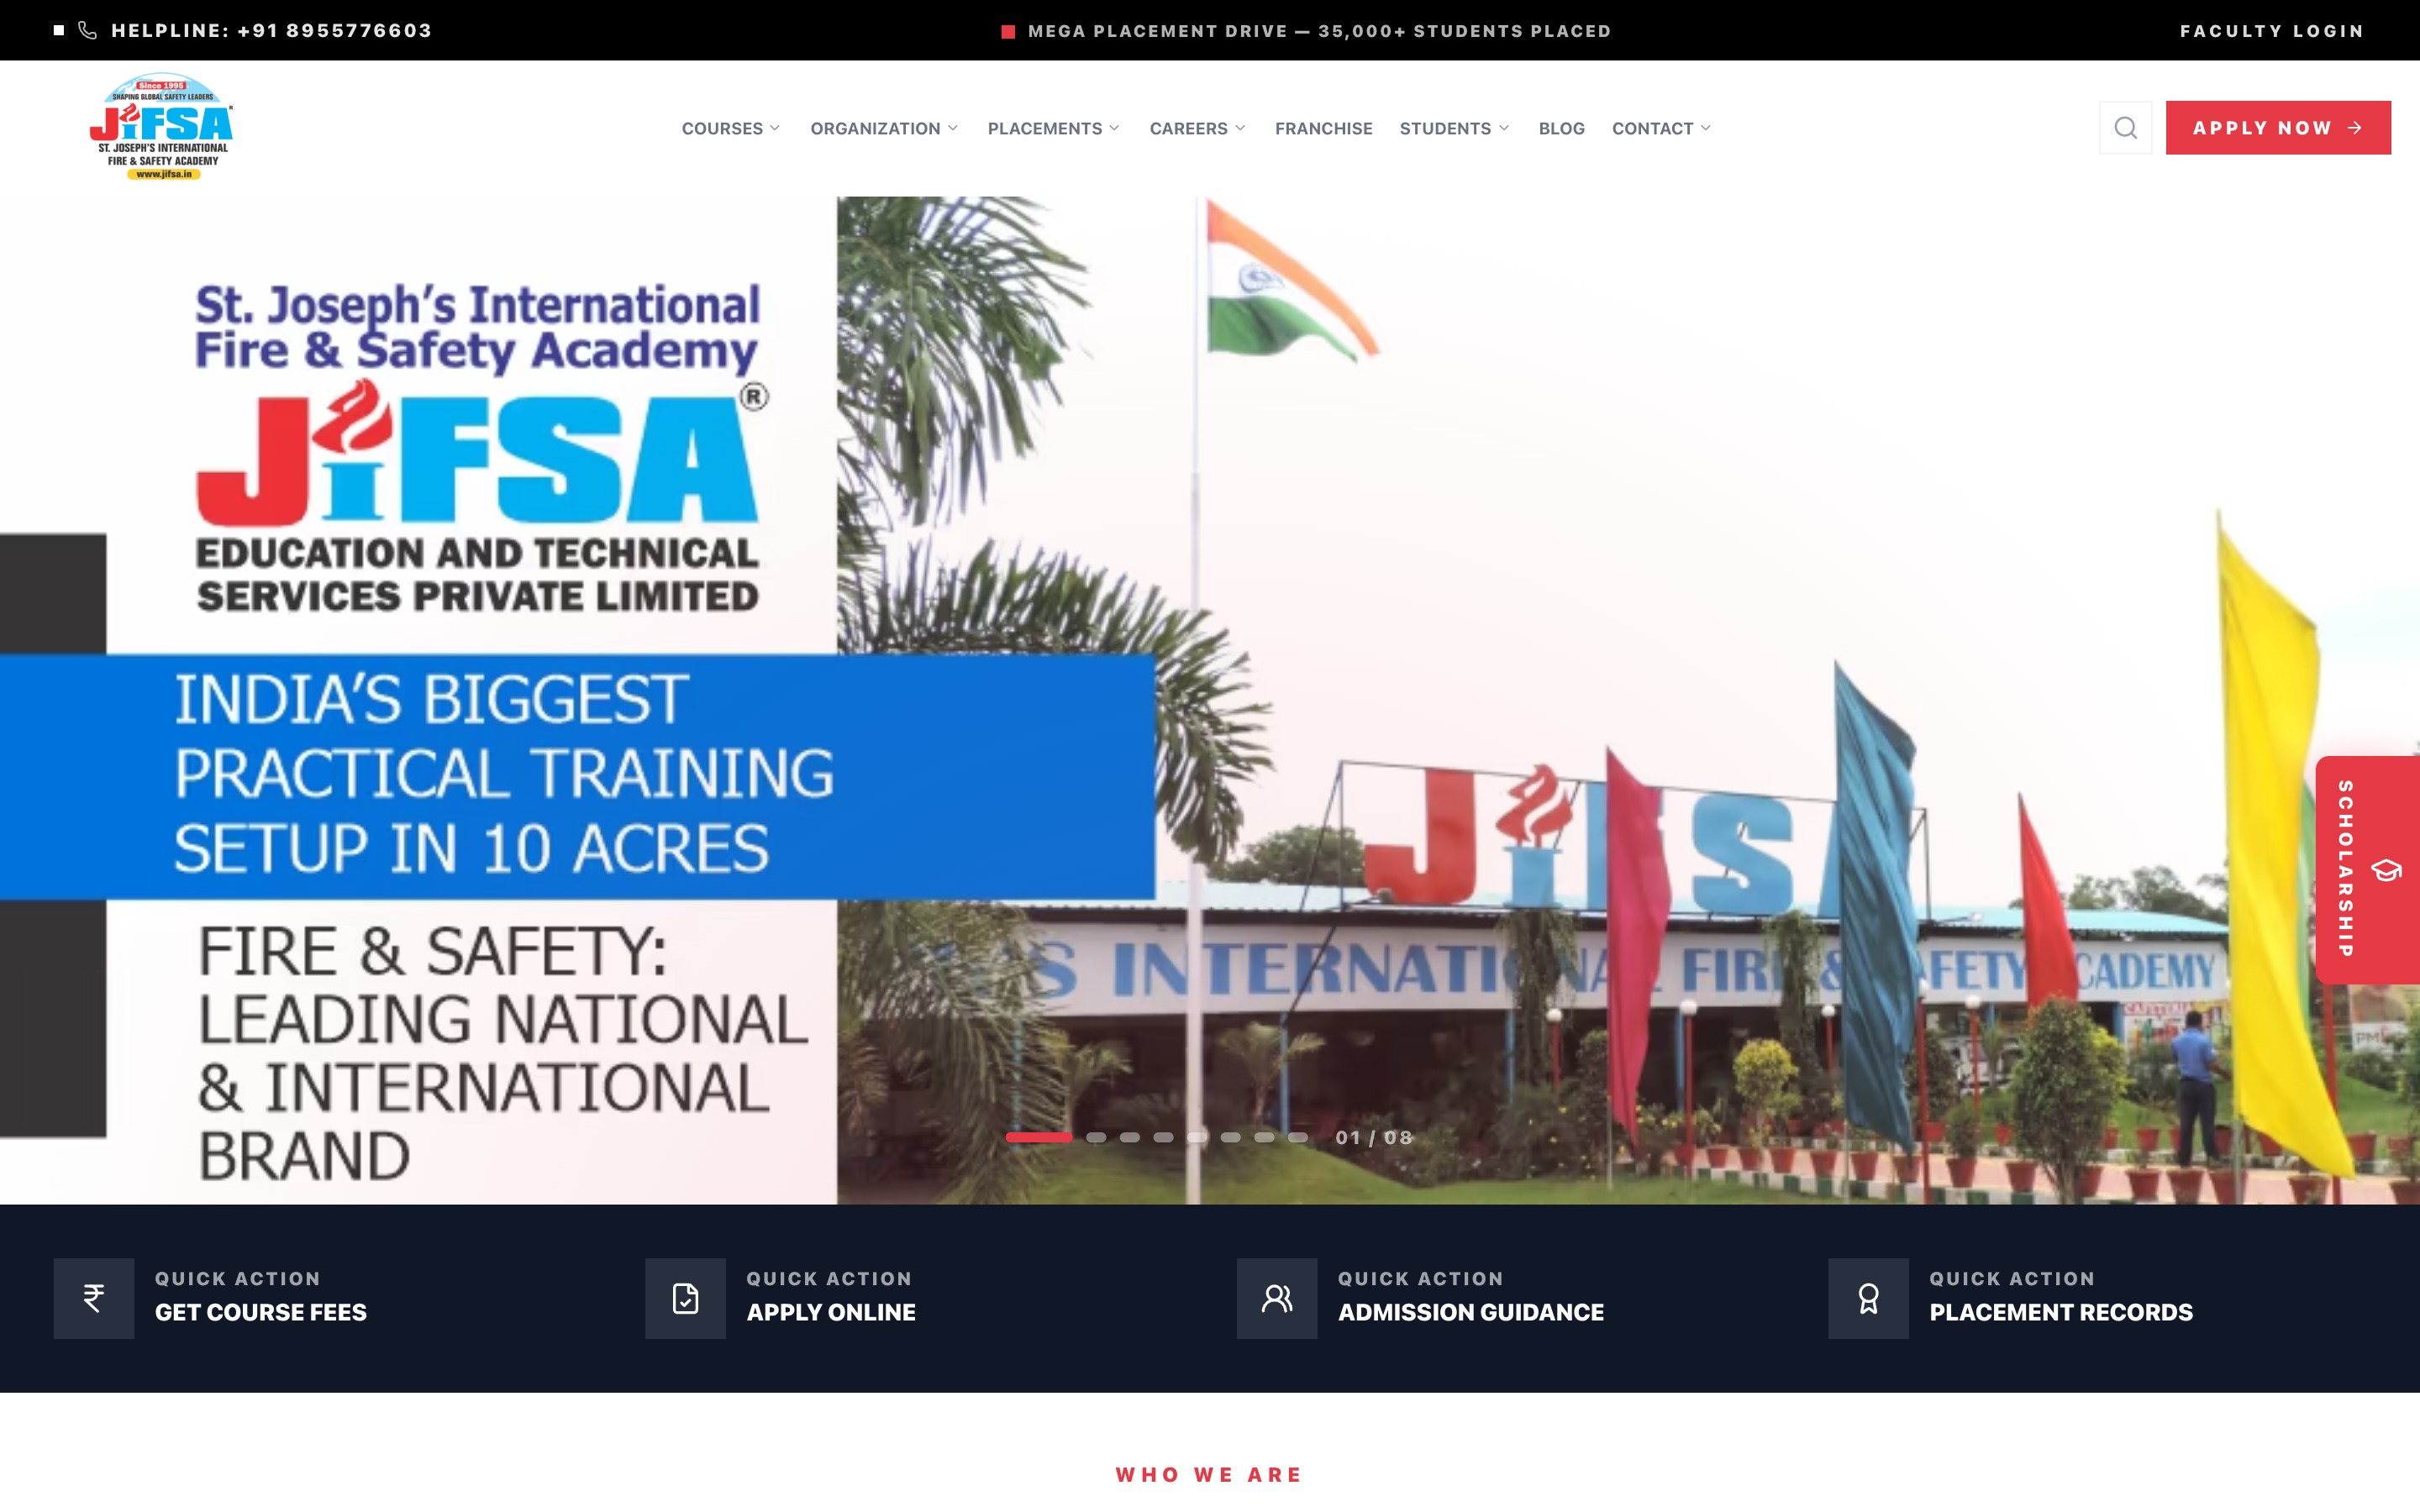Click Apply Online quick action

pos(781,1298)
